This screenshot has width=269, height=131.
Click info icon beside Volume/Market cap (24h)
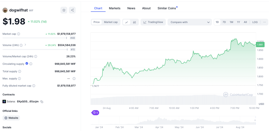click(x=36, y=56)
